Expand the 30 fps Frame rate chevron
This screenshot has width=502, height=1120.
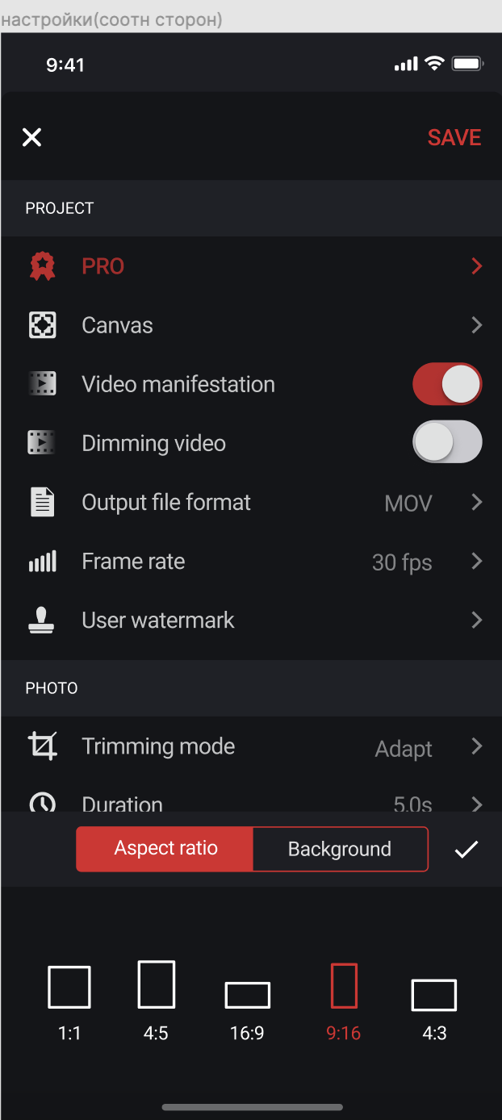point(477,561)
